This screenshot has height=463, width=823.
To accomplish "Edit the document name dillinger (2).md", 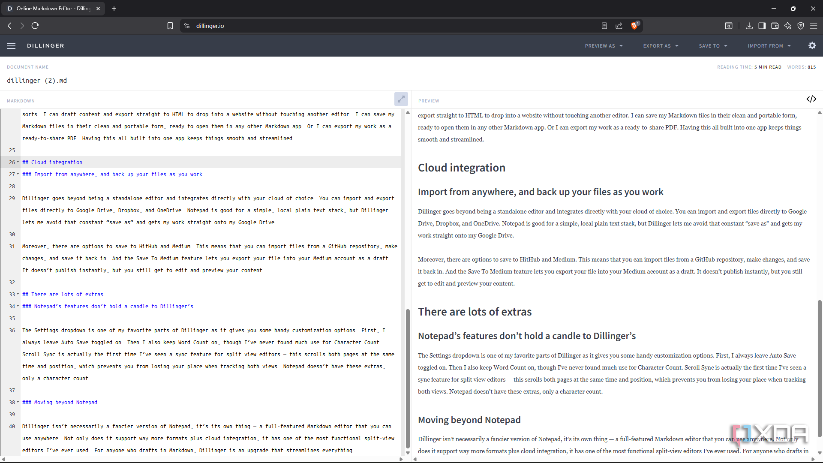I will point(37,81).
